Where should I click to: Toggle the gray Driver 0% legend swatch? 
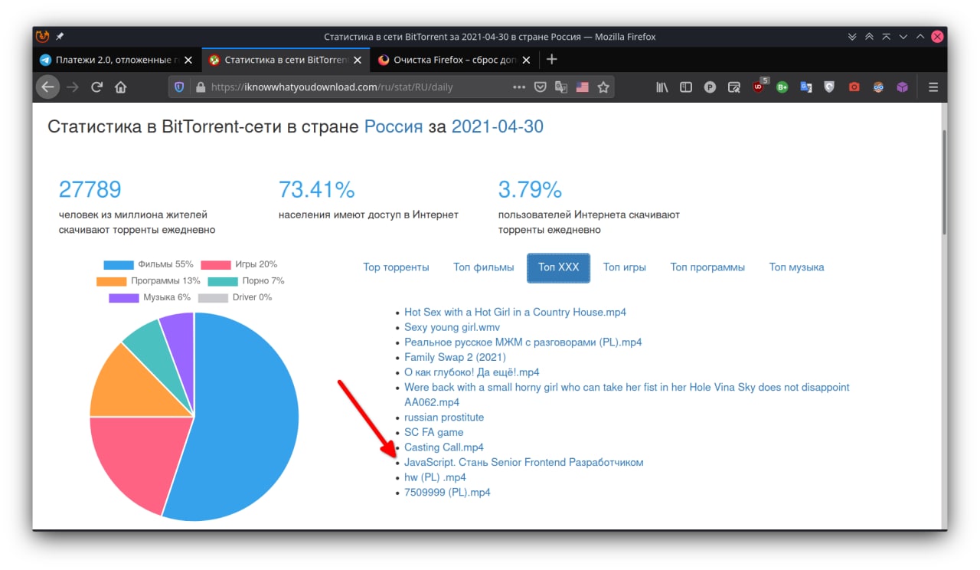point(213,297)
